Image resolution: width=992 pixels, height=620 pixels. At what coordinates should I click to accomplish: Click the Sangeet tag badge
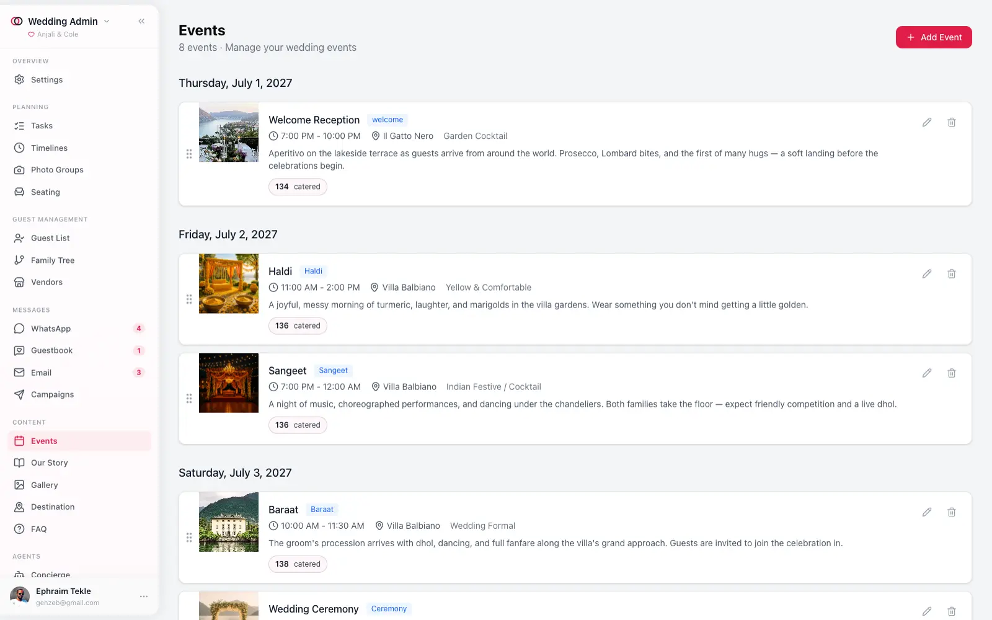[333, 370]
